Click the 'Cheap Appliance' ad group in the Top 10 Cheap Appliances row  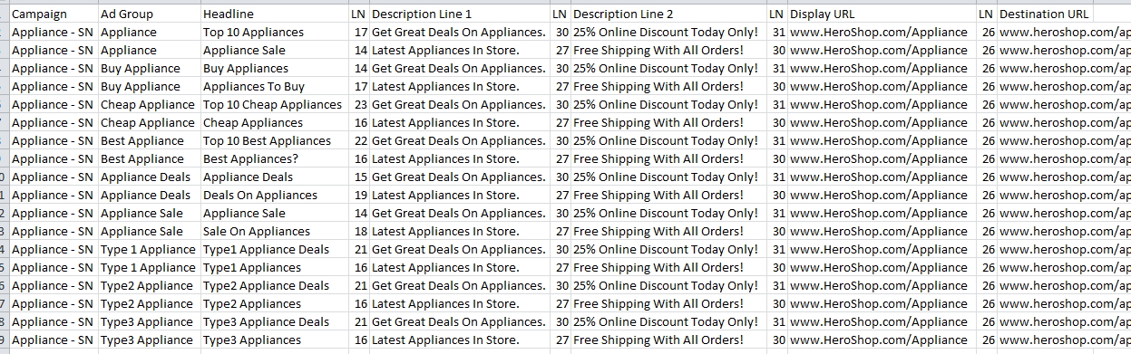pyautogui.click(x=150, y=105)
